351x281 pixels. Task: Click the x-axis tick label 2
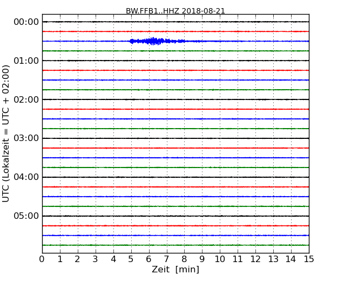(77, 259)
